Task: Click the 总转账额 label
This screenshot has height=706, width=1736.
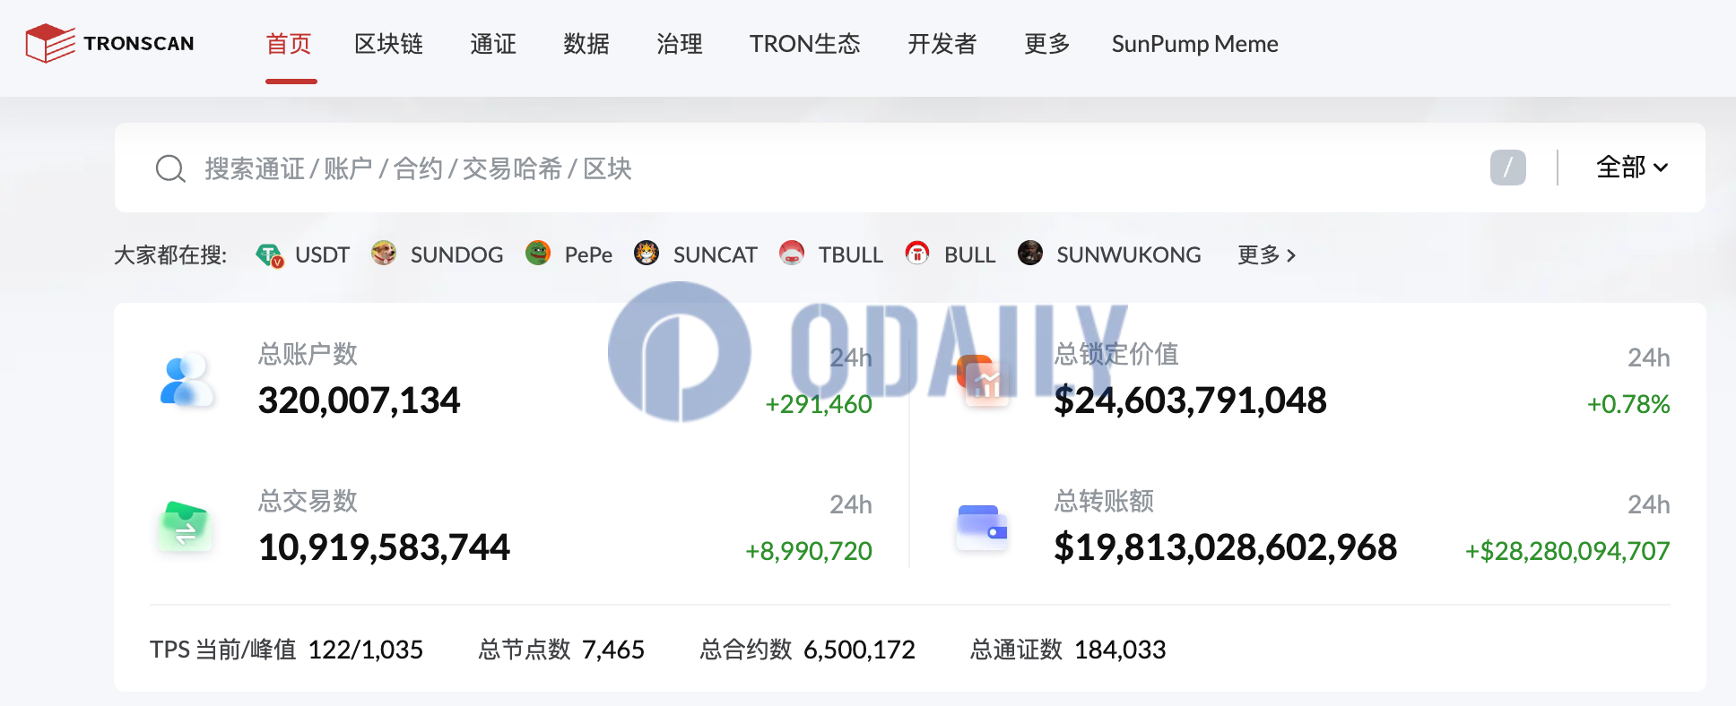Action: click(1104, 501)
